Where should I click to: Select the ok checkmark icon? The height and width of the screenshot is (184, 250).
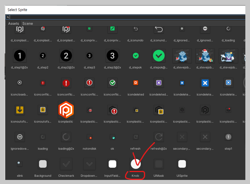[x=112, y=137]
